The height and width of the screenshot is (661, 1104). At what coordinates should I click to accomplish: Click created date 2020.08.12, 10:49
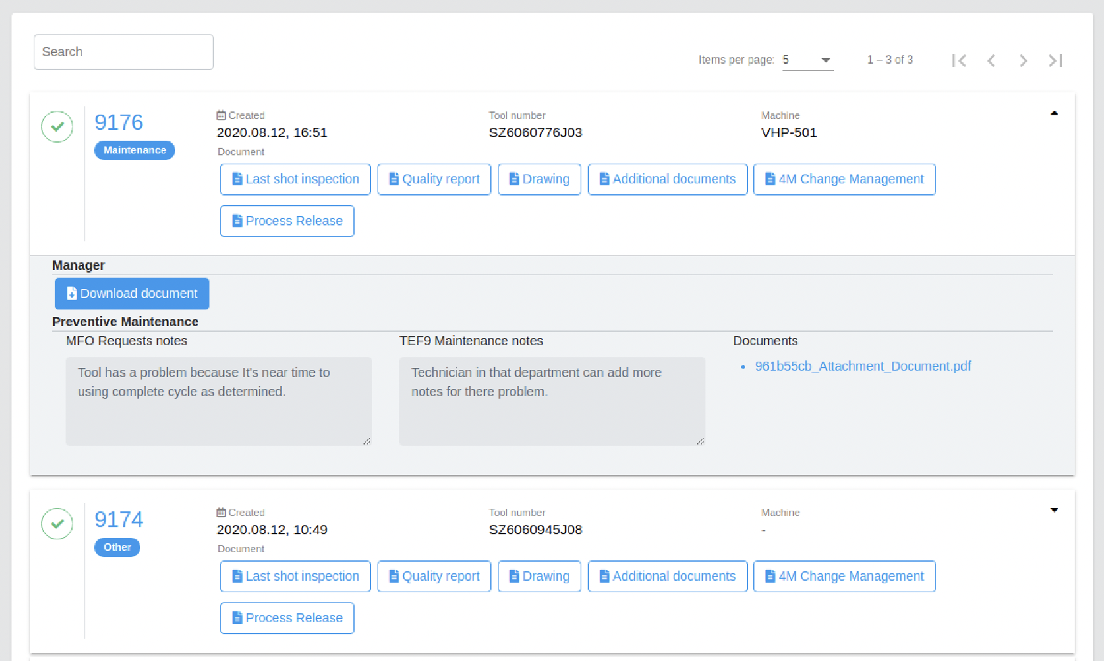(272, 530)
